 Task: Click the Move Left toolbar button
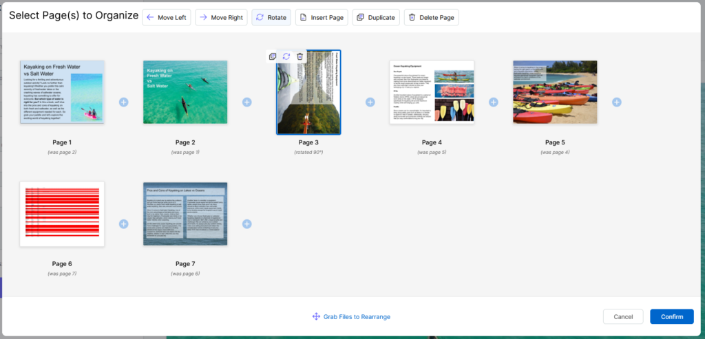(167, 17)
